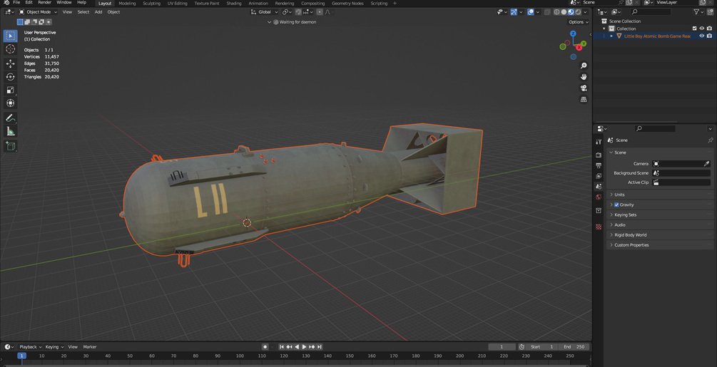The image size is (717, 367).
Task: Toggle Collection exclude-from-view-layer checkbox
Action: click(695, 29)
